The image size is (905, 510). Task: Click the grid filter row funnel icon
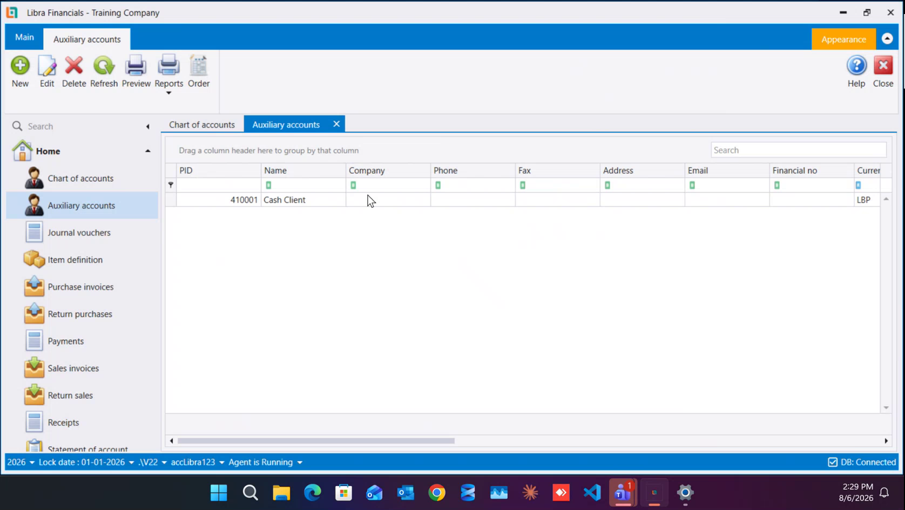pos(171,185)
